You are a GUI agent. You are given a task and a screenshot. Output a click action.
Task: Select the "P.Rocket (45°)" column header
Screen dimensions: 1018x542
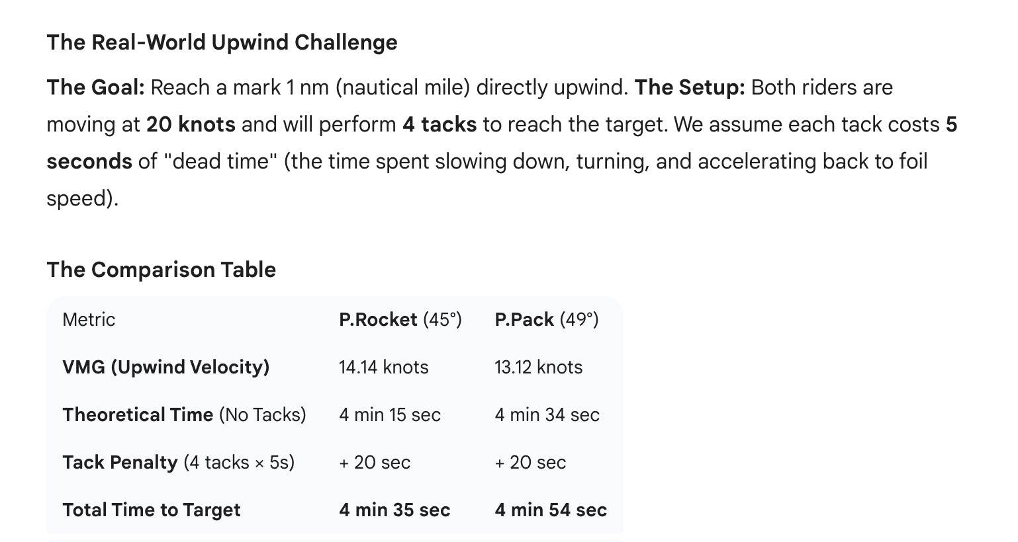coord(400,320)
